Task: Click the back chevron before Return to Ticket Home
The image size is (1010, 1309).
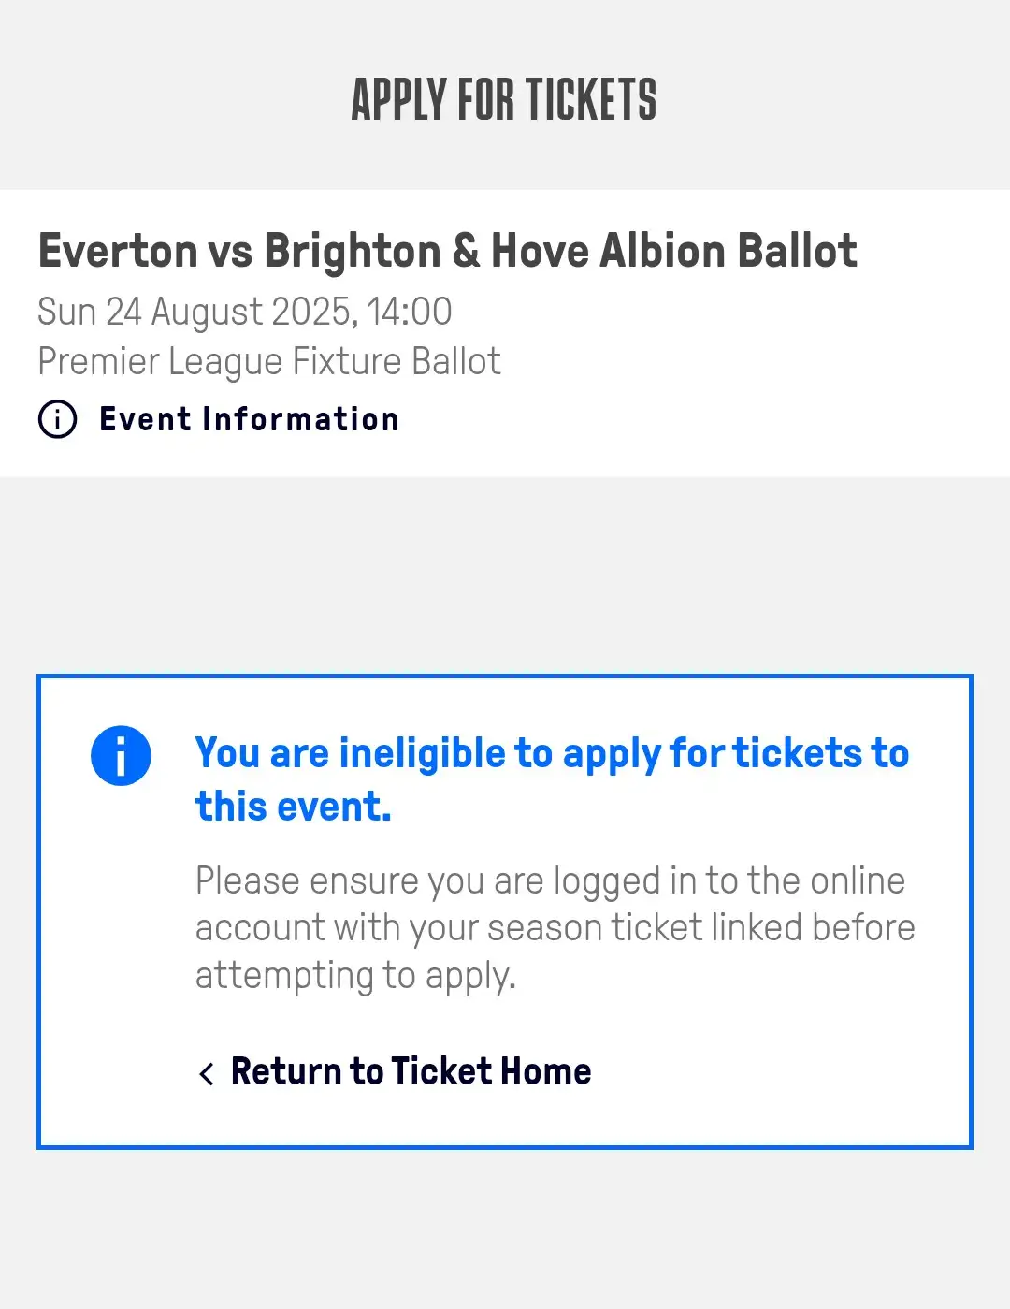Action: click(x=207, y=1072)
